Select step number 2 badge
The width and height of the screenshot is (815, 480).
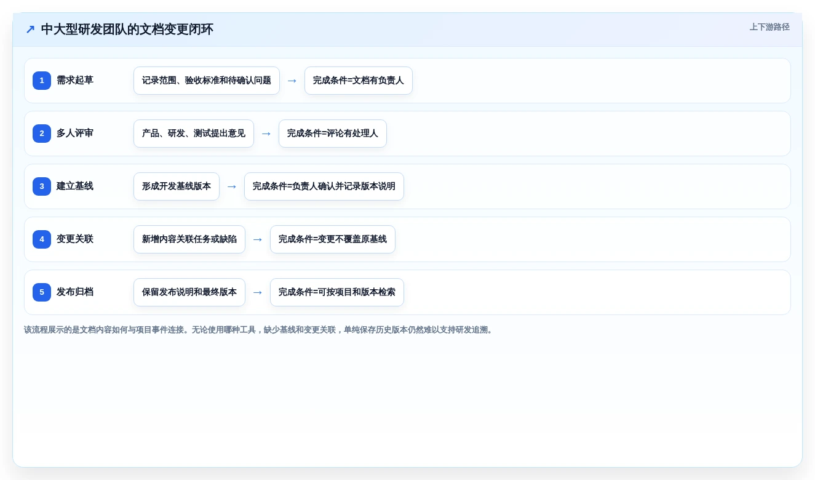[x=42, y=134]
